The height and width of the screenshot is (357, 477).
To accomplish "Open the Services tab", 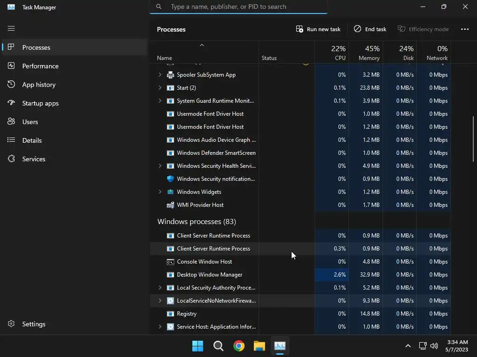I will coord(75,159).
